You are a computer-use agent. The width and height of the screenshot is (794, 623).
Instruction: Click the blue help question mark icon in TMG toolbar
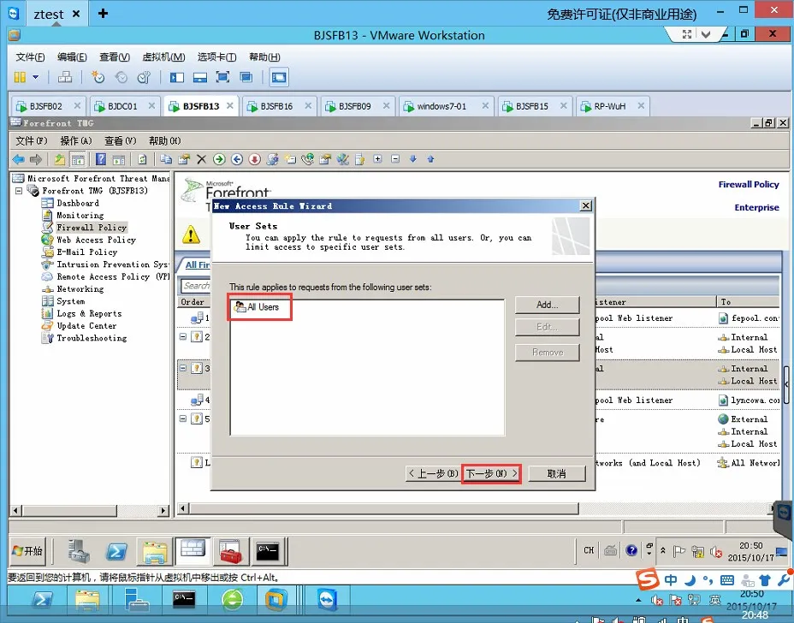pyautogui.click(x=101, y=159)
